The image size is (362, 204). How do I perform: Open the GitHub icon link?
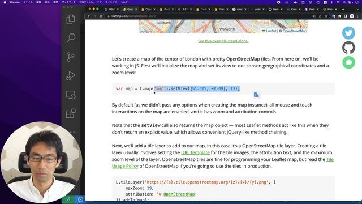(x=348, y=48)
